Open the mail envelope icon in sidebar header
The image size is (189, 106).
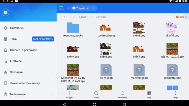click(x=6, y=12)
